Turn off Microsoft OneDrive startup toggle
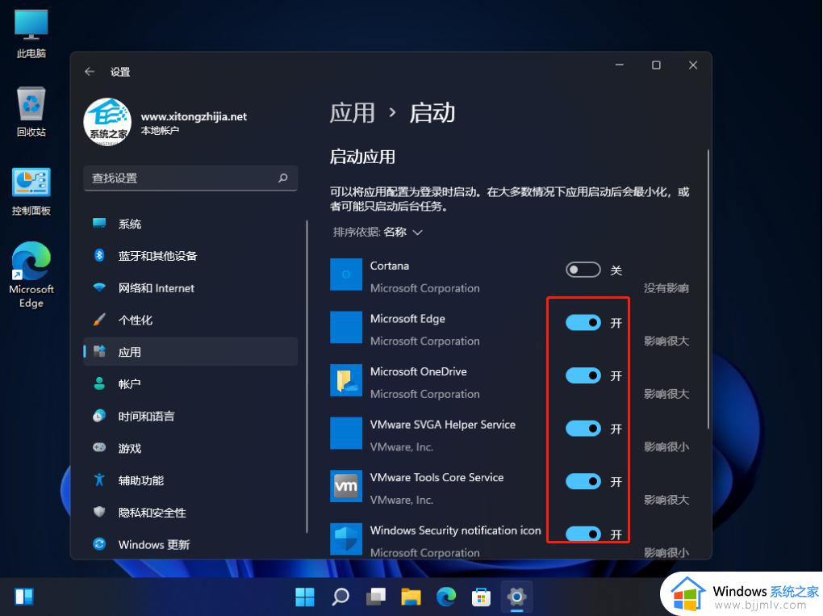 [x=583, y=375]
